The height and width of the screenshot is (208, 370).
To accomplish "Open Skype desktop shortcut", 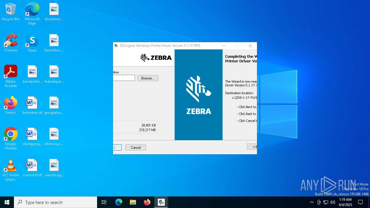I will point(32,43).
